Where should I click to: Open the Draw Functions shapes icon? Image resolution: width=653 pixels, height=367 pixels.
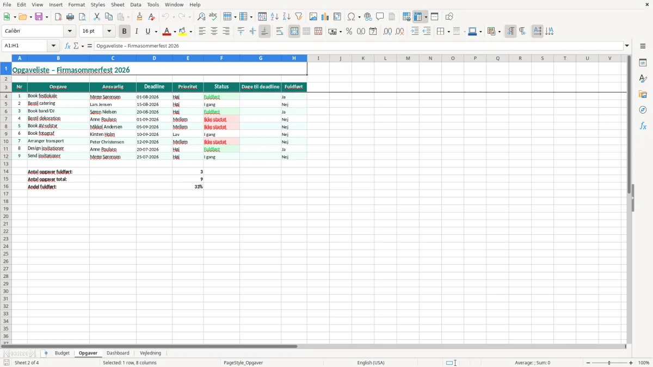[x=449, y=17]
